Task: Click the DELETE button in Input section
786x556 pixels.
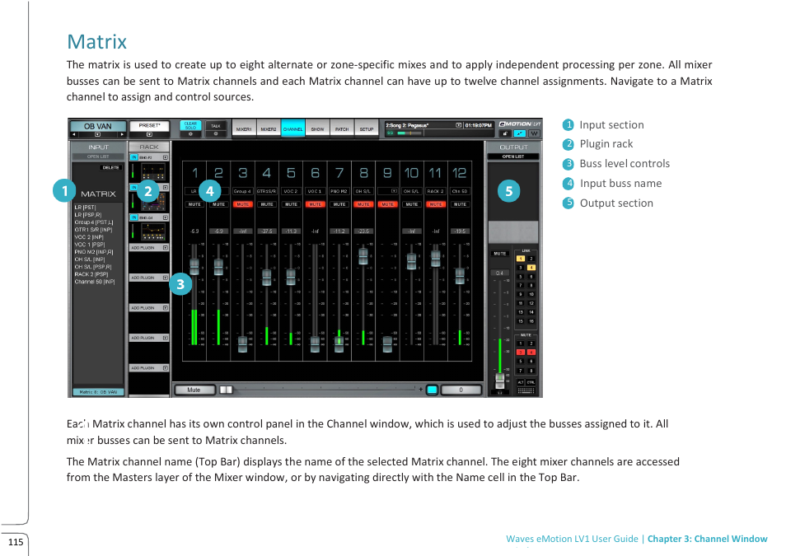Action: pos(110,167)
